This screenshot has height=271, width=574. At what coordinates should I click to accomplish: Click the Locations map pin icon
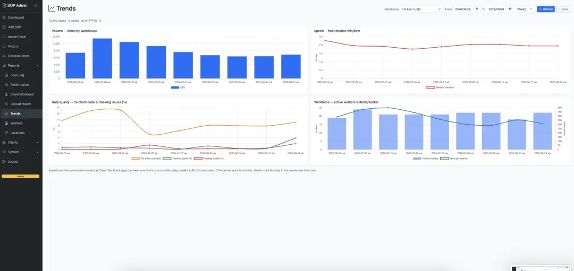click(x=6, y=133)
